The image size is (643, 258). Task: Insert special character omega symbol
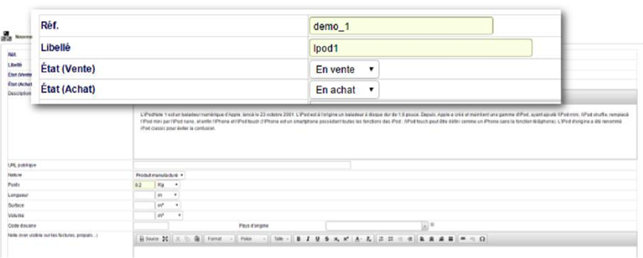click(482, 239)
